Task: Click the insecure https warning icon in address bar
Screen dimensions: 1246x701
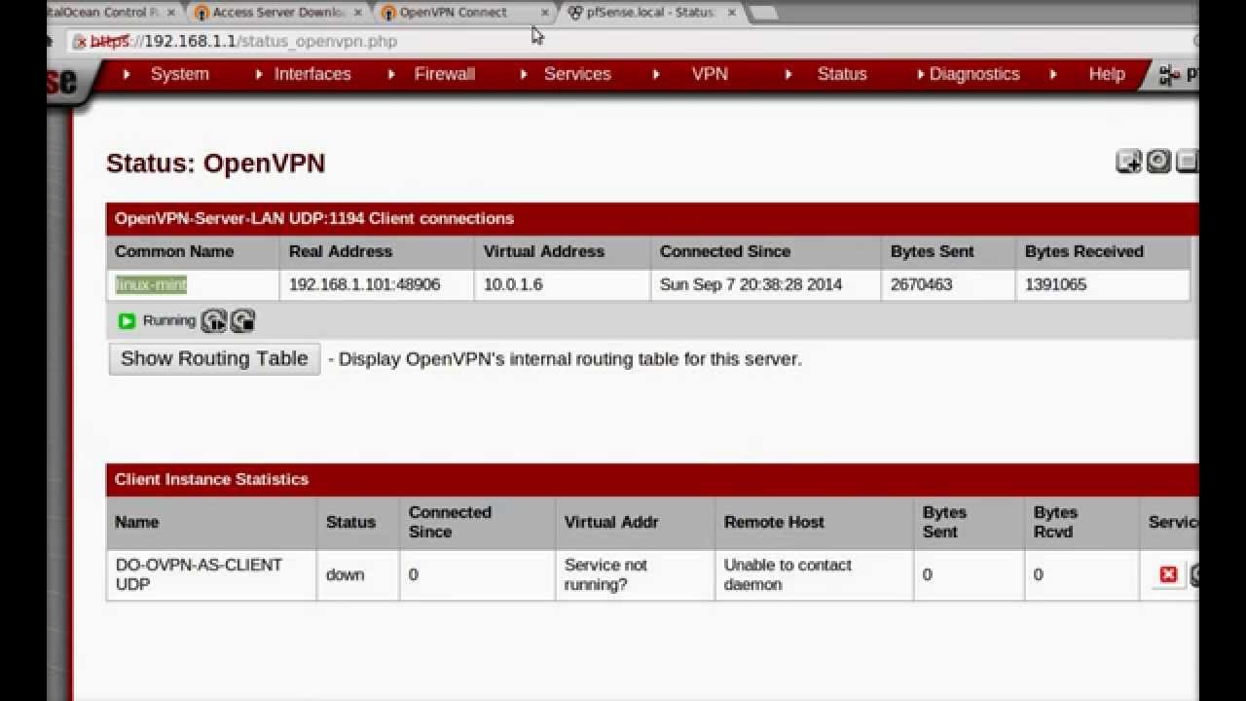Action: [x=80, y=42]
